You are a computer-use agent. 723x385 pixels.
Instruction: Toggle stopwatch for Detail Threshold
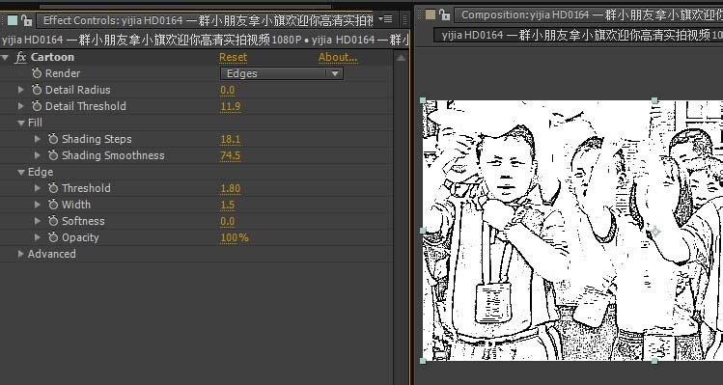[37, 106]
